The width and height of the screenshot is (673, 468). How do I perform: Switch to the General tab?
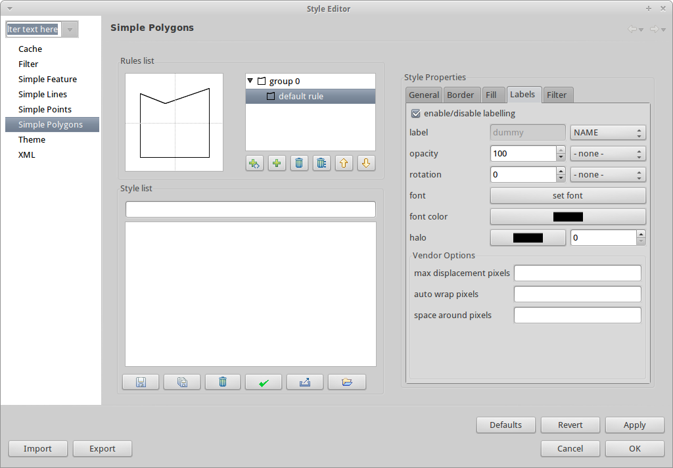(424, 95)
